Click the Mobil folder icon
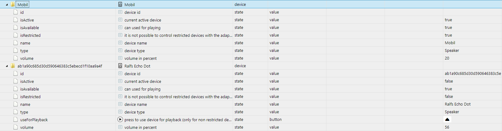502x131 pixels. pos(13,5)
